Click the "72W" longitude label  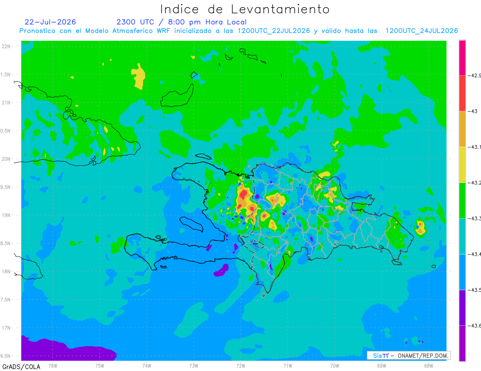pos(240,365)
